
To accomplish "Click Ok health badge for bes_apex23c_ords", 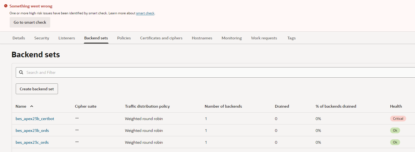I will (x=395, y=142).
